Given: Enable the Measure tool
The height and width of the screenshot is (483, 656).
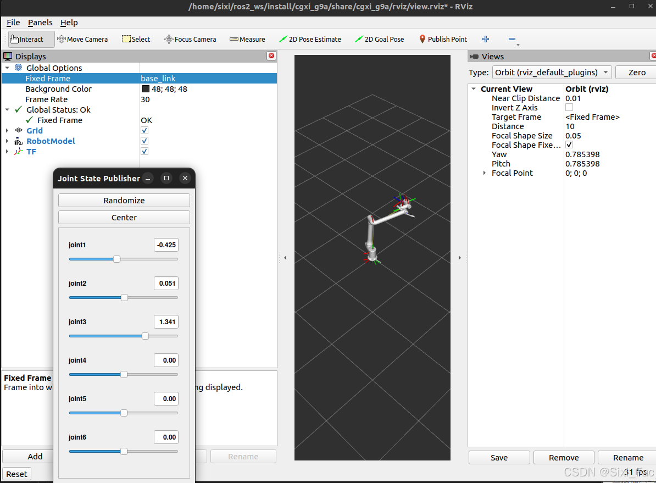Looking at the screenshot, I should point(247,39).
